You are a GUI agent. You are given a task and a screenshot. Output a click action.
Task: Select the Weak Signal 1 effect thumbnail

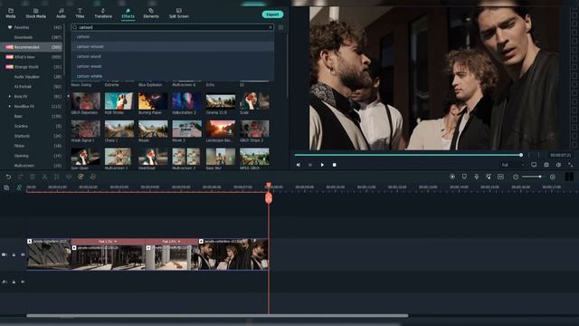(85, 129)
